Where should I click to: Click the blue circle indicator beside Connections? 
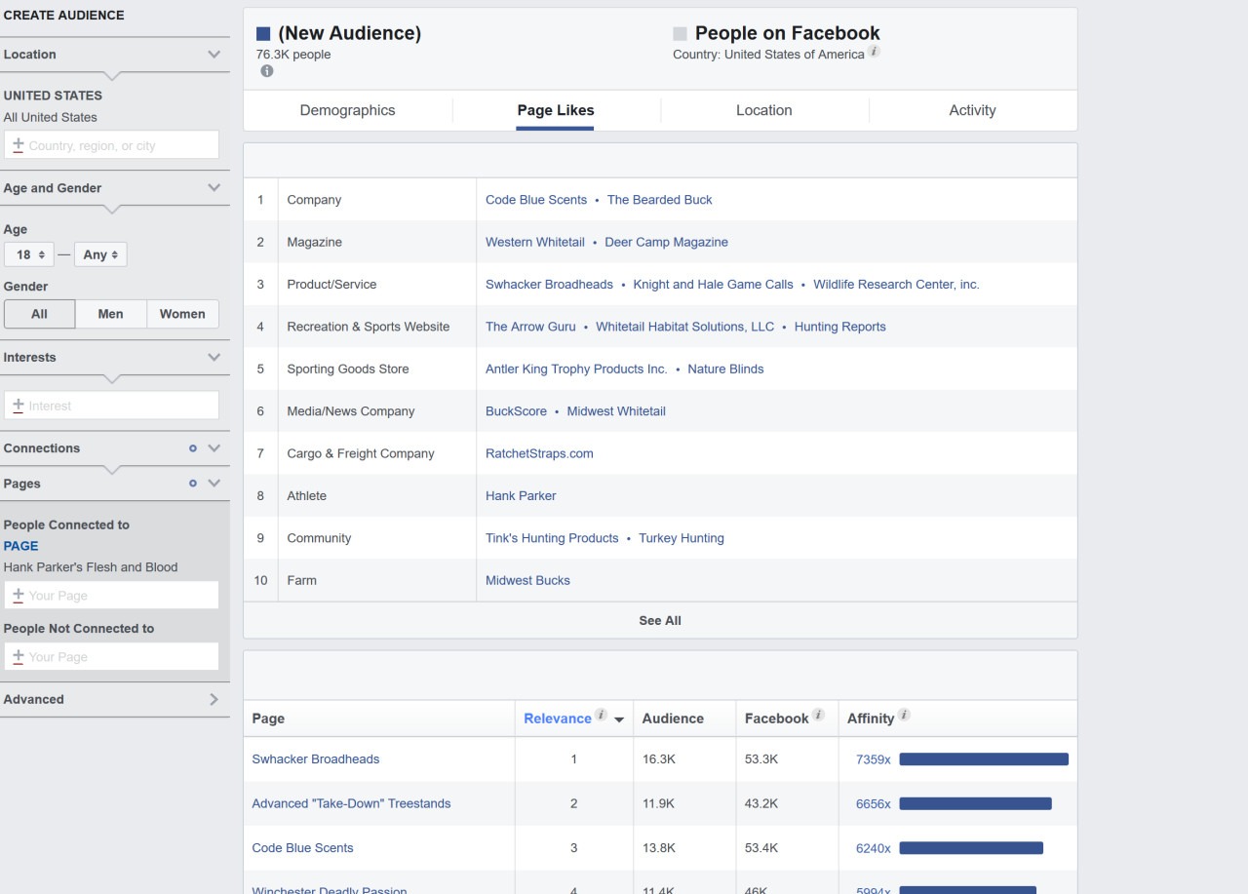193,448
